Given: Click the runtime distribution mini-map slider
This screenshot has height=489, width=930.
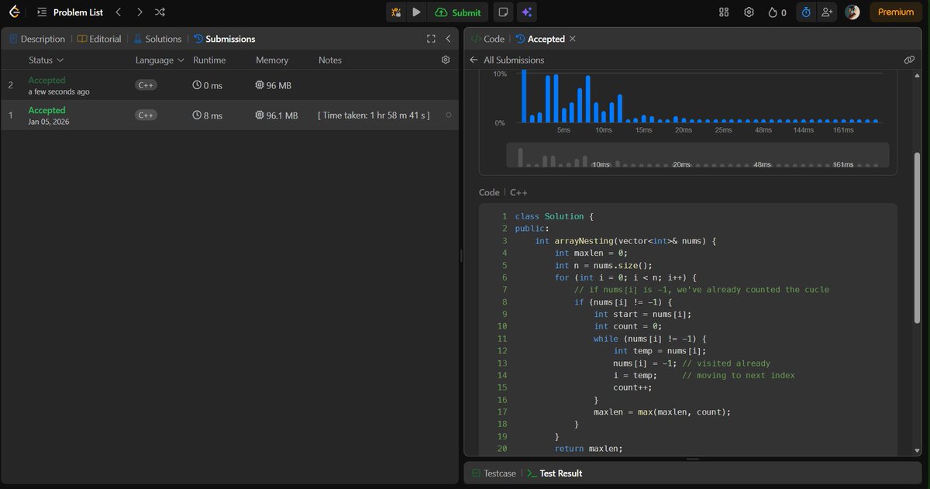Looking at the screenshot, I should [698, 156].
